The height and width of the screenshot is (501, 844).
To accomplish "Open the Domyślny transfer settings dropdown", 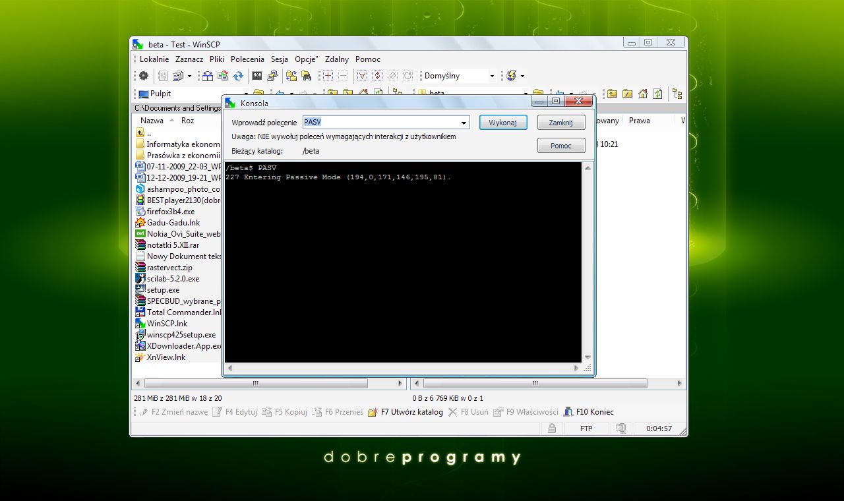I will pyautogui.click(x=492, y=76).
